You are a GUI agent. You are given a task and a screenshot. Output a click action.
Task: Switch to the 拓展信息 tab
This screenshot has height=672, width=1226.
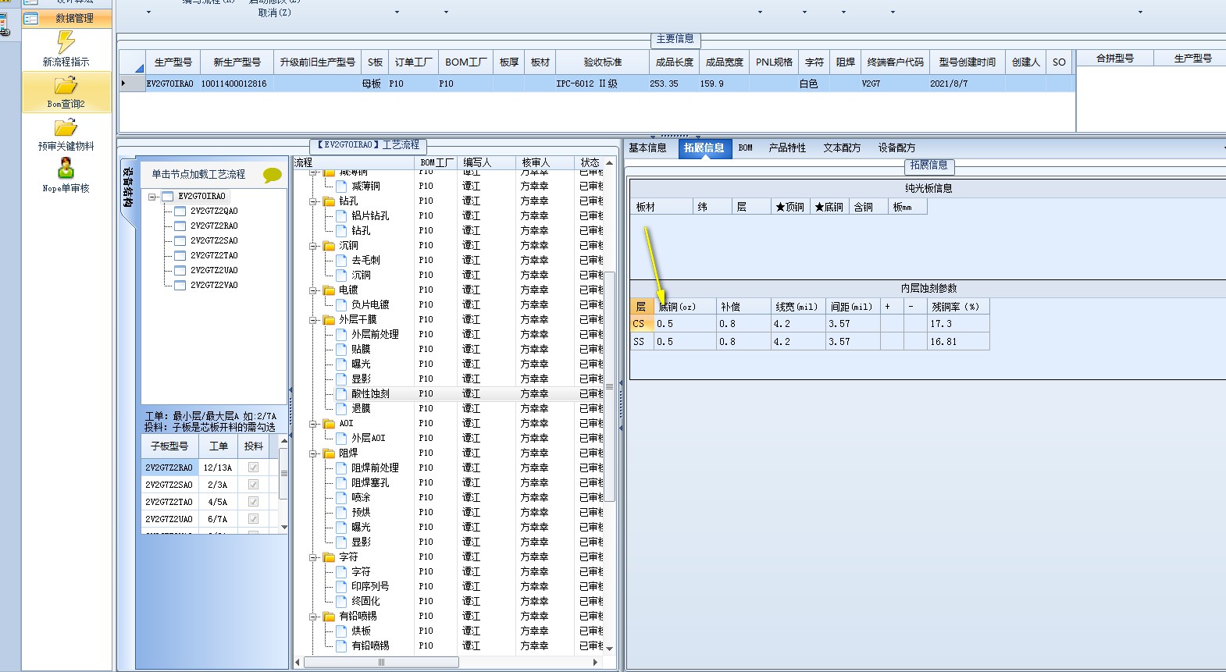pos(704,148)
